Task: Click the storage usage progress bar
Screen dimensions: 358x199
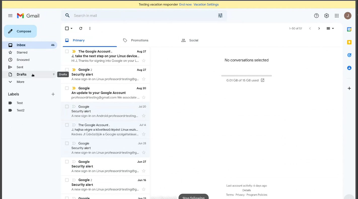Action: tap(246, 76)
